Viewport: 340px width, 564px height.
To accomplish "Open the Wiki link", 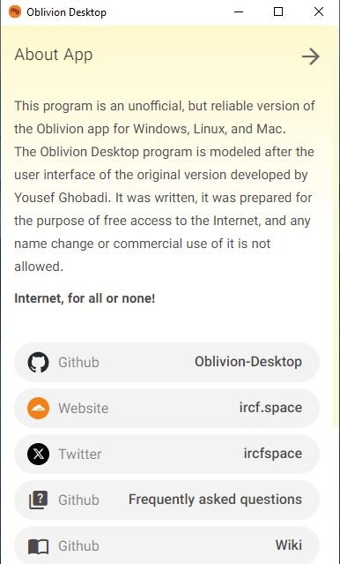I will tap(289, 545).
